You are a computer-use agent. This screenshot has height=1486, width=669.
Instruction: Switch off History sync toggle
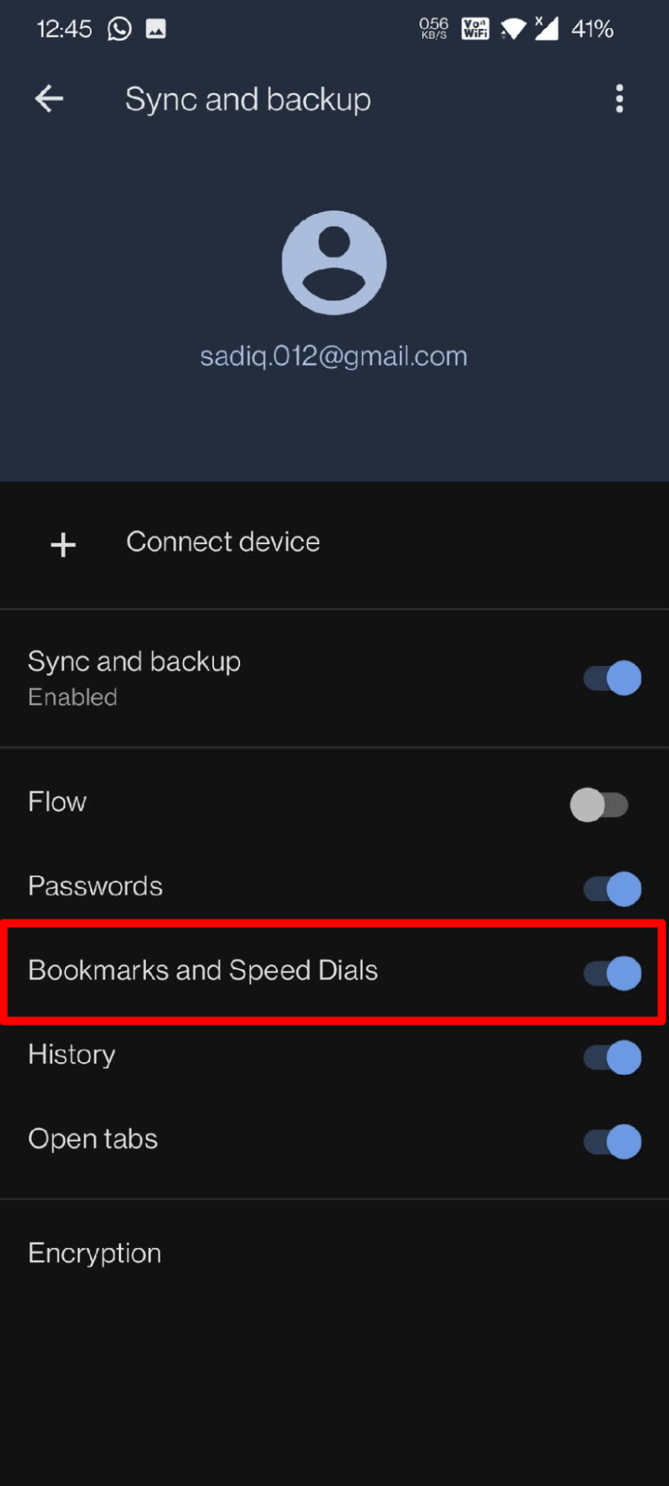[x=612, y=1057]
